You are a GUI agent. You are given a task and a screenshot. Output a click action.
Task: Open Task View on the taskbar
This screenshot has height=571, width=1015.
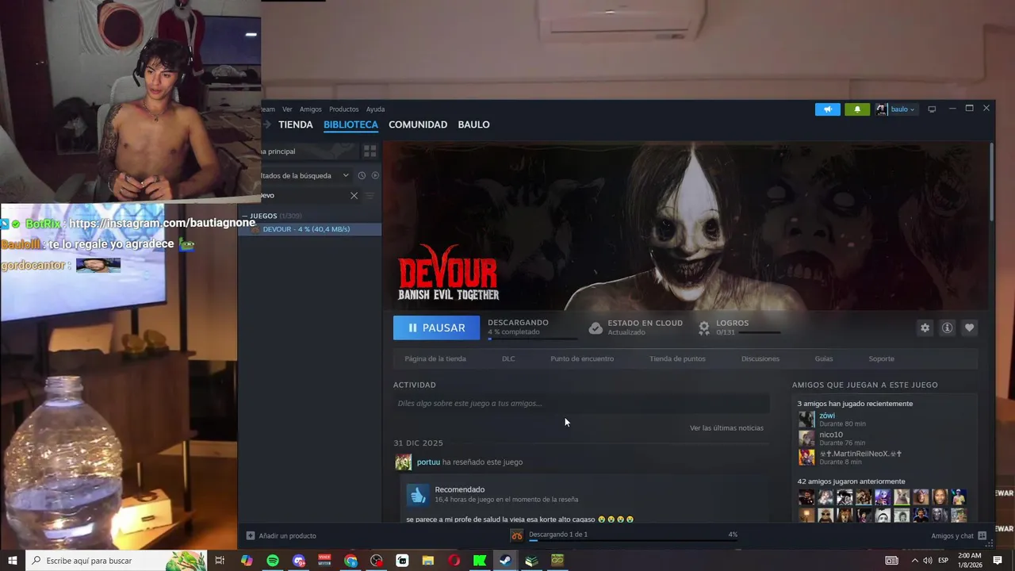pos(220,561)
